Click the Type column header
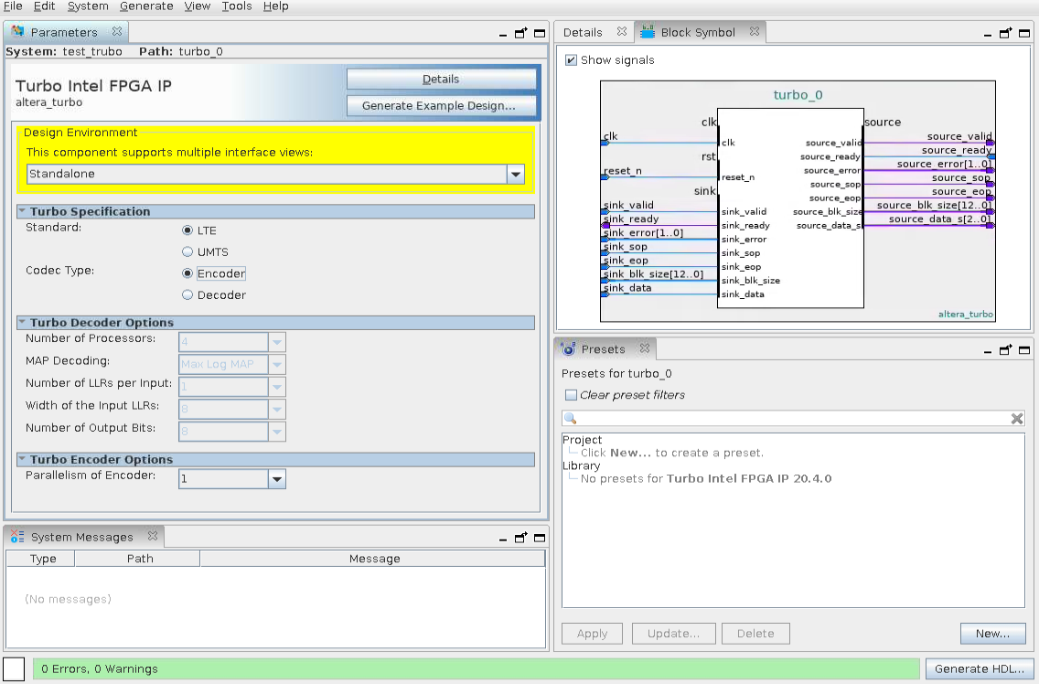The width and height of the screenshot is (1039, 684). pos(41,559)
